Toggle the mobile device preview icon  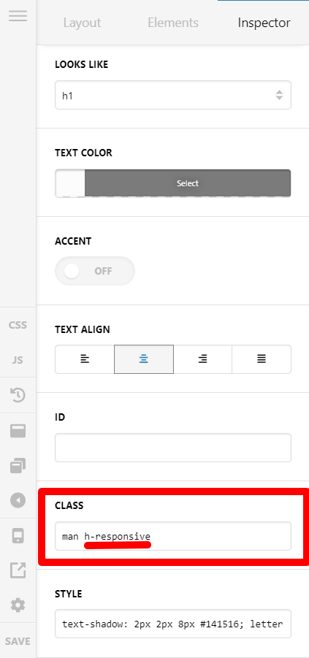coord(18,535)
